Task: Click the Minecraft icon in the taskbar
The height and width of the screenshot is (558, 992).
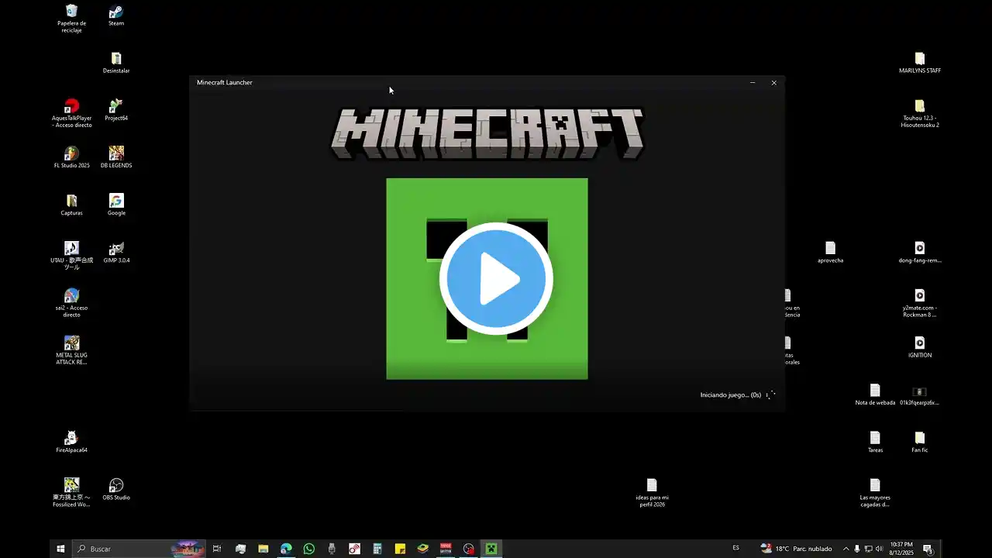Action: click(491, 549)
